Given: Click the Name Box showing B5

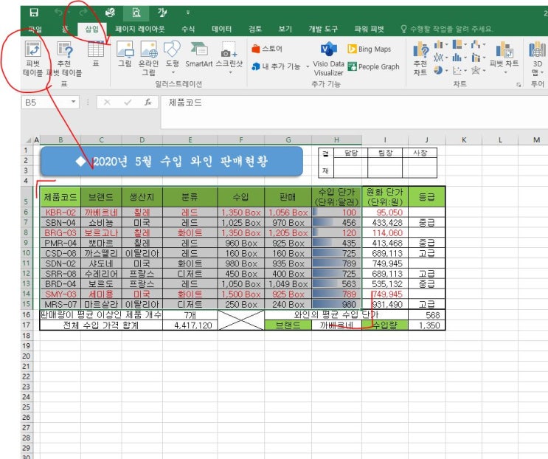Looking at the screenshot, I should tap(46, 102).
